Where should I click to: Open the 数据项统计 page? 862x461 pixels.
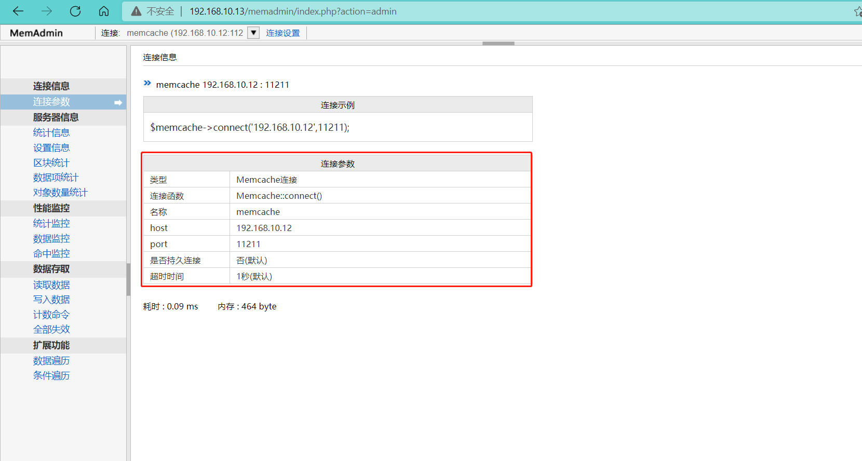[56, 178]
